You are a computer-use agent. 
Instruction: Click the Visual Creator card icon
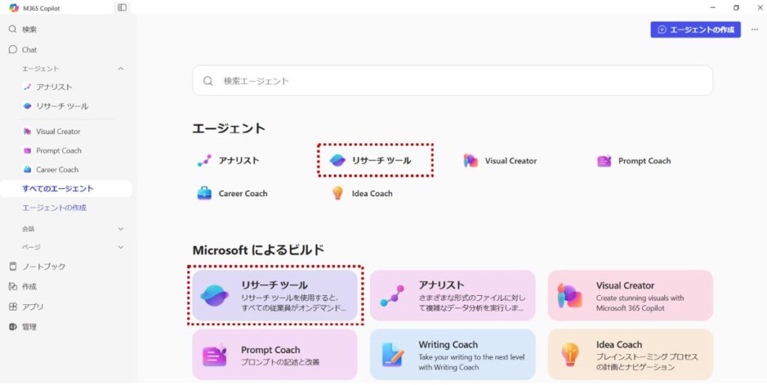pos(570,295)
